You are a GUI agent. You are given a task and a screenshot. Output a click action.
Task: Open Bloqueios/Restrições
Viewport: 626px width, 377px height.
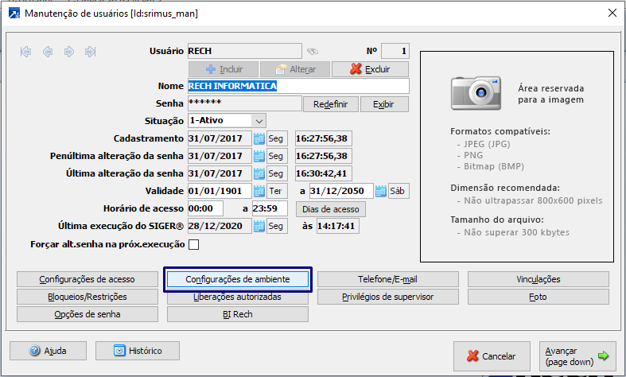coord(87,297)
